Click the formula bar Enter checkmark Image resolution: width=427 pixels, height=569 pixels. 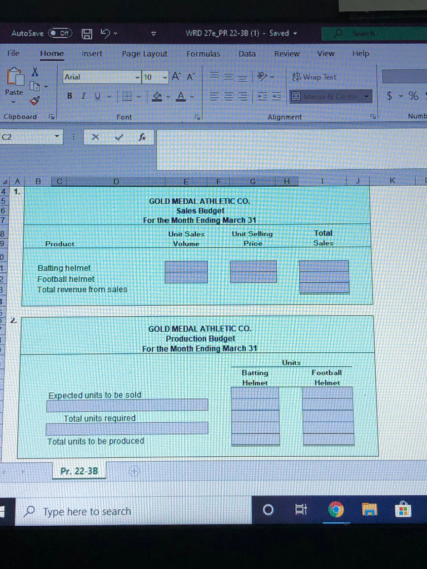[119, 137]
